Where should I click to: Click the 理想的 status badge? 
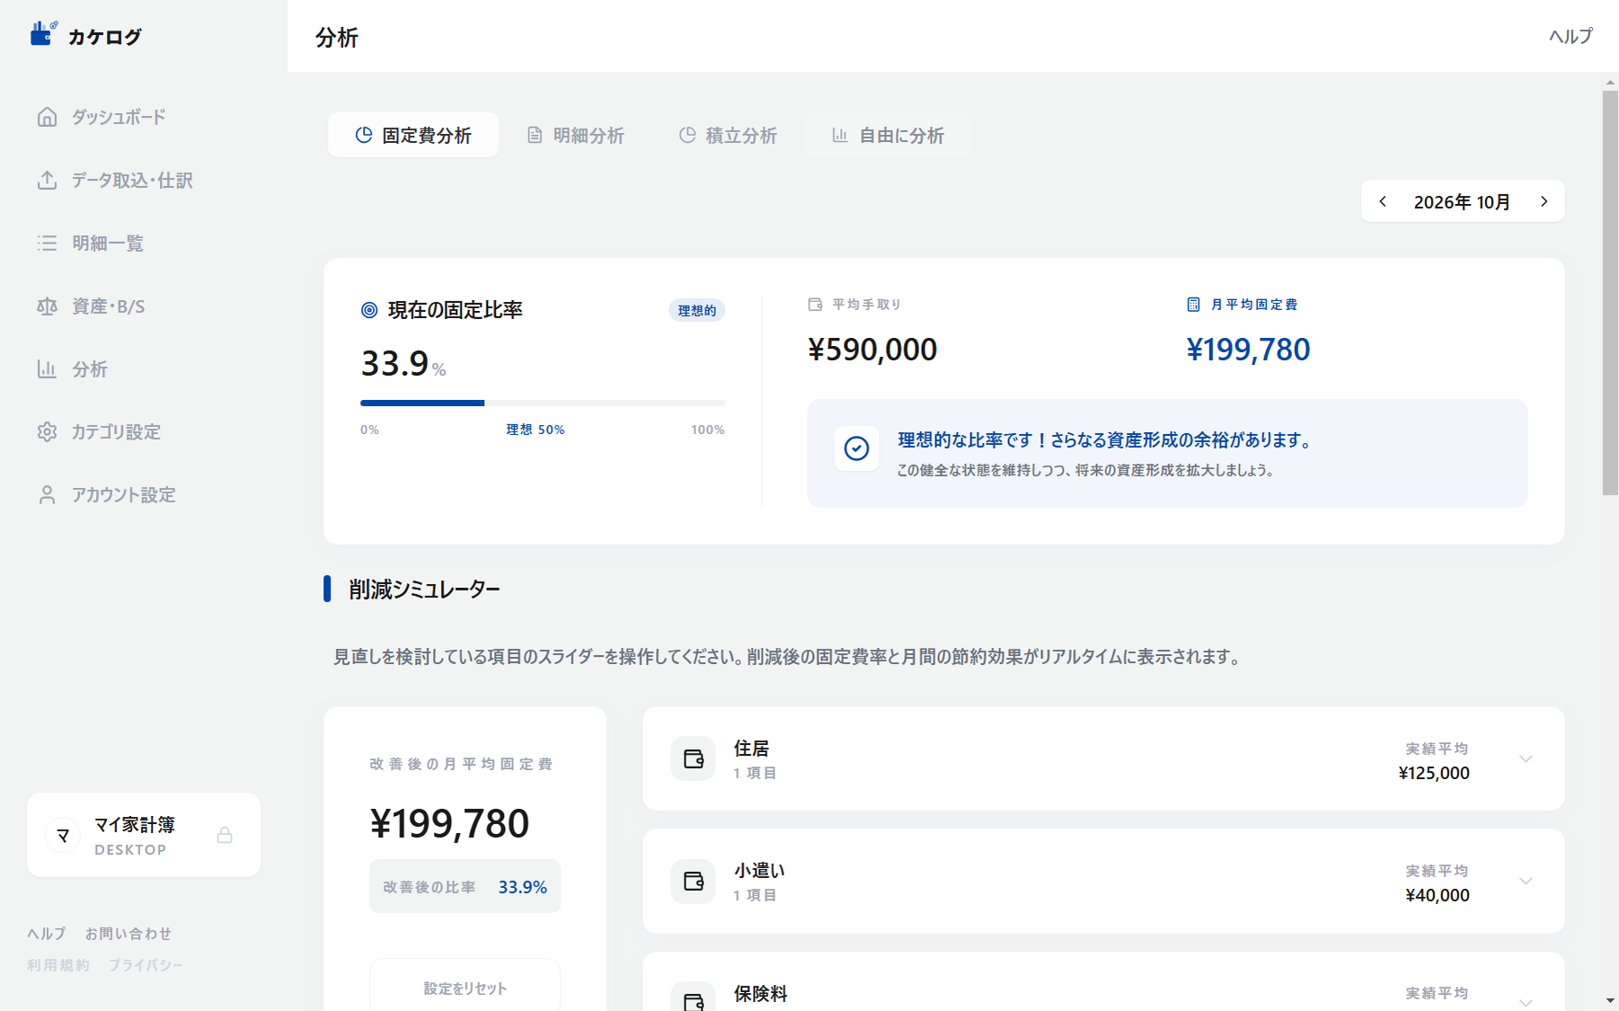coord(697,310)
